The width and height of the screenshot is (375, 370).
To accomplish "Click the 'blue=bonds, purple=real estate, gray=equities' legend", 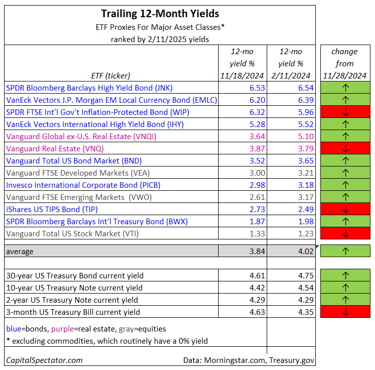I will click(86, 329).
